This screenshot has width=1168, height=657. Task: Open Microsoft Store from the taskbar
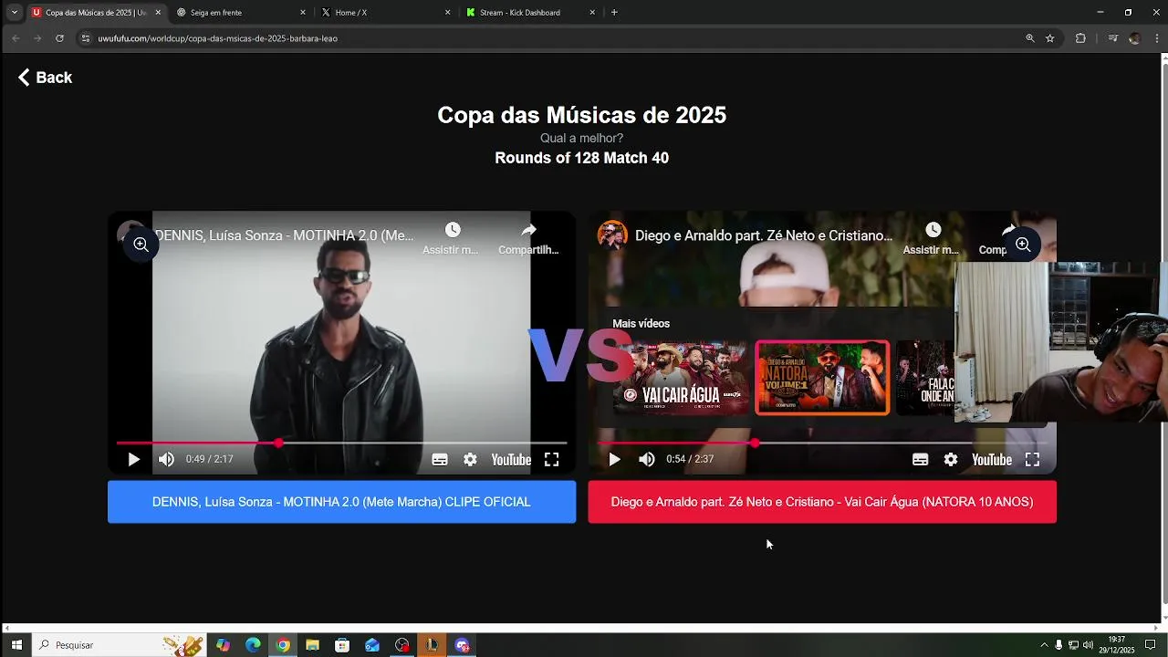click(x=342, y=645)
